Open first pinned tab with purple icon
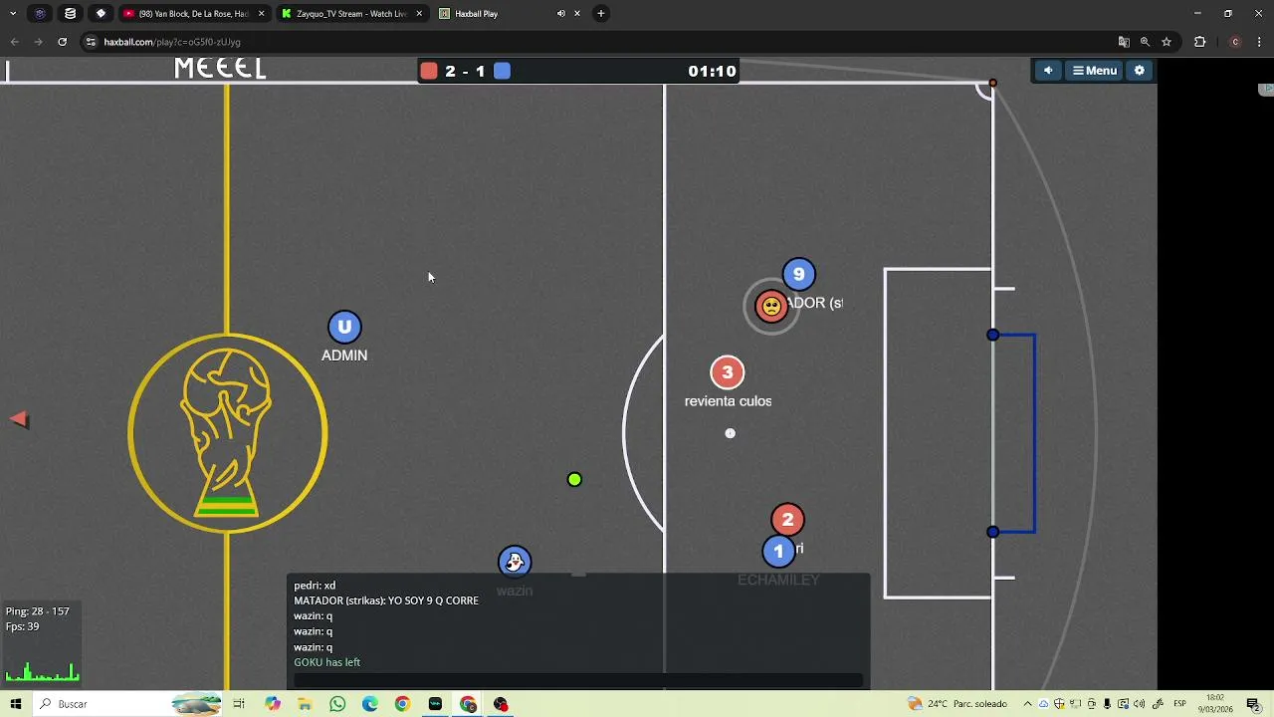The width and height of the screenshot is (1274, 717). point(40,14)
